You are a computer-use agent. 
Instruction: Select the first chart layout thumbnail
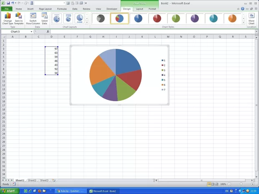pos(56,18)
